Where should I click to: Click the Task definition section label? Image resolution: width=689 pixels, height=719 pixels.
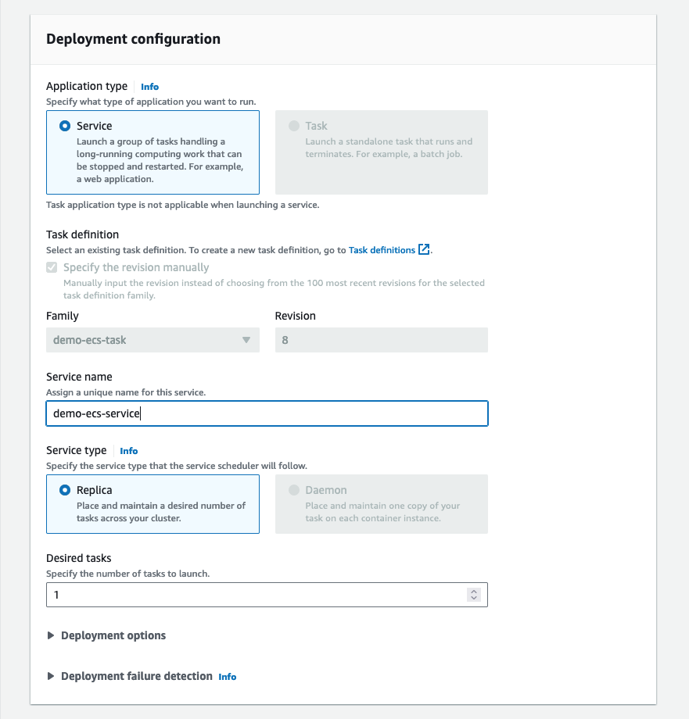[83, 234]
